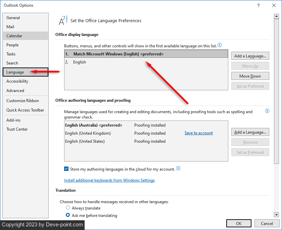
Task: Select English (United Kingdom) authoring language
Action: coord(88,133)
